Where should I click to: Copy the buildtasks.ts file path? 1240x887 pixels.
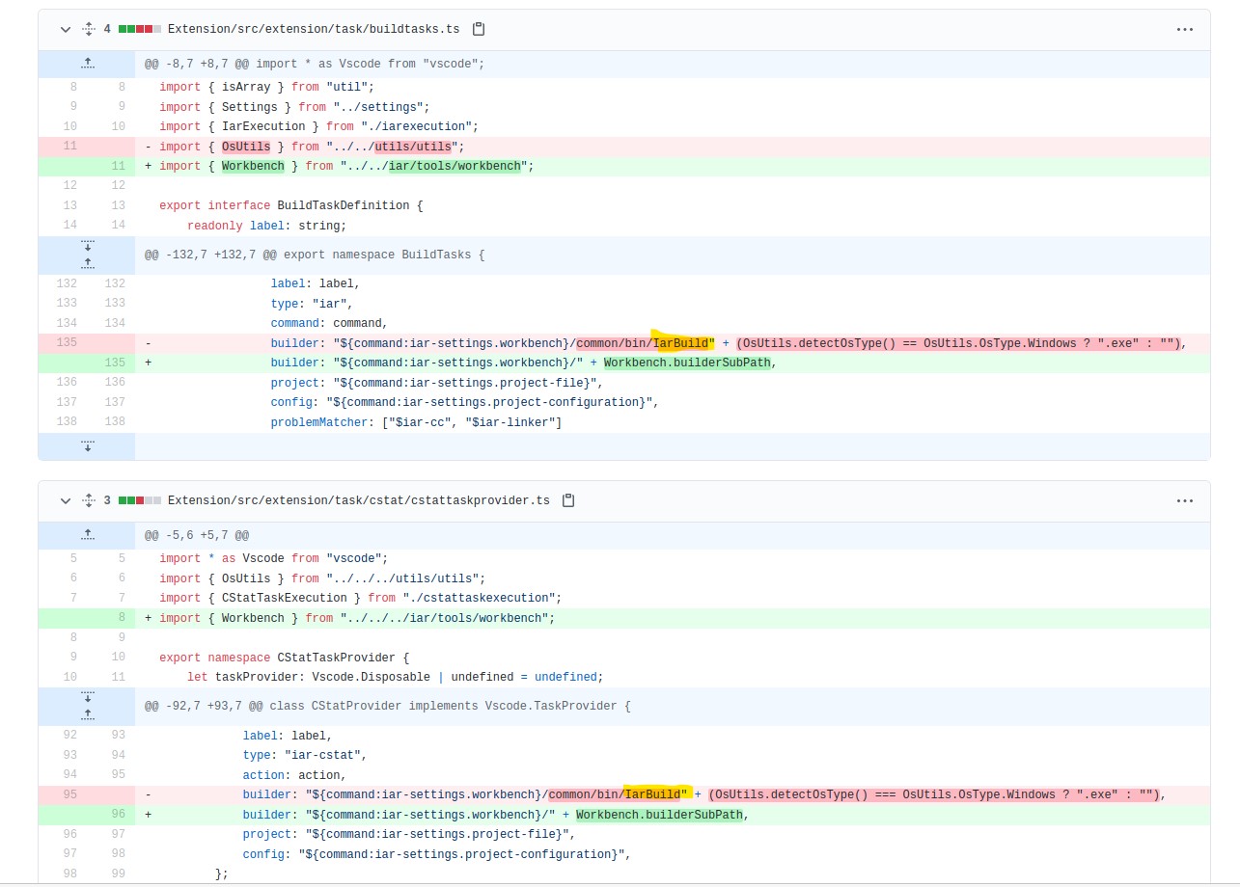pyautogui.click(x=478, y=29)
